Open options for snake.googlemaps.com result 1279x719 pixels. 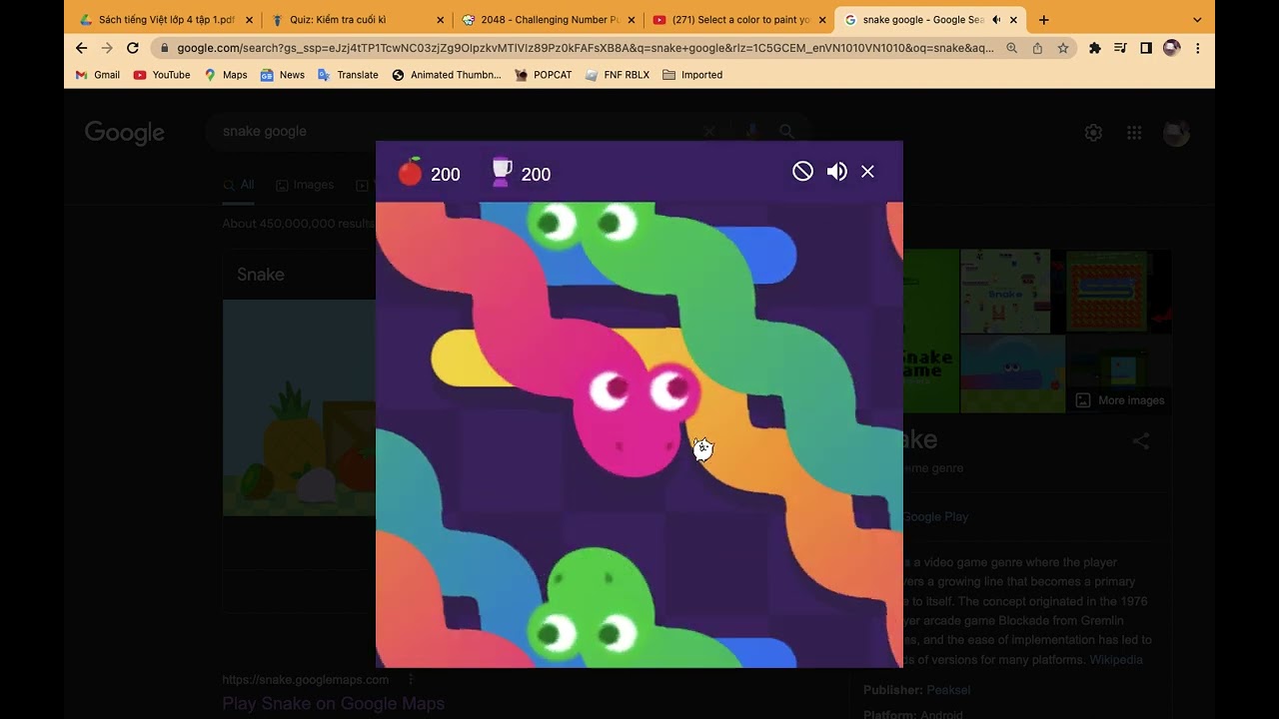coord(411,679)
